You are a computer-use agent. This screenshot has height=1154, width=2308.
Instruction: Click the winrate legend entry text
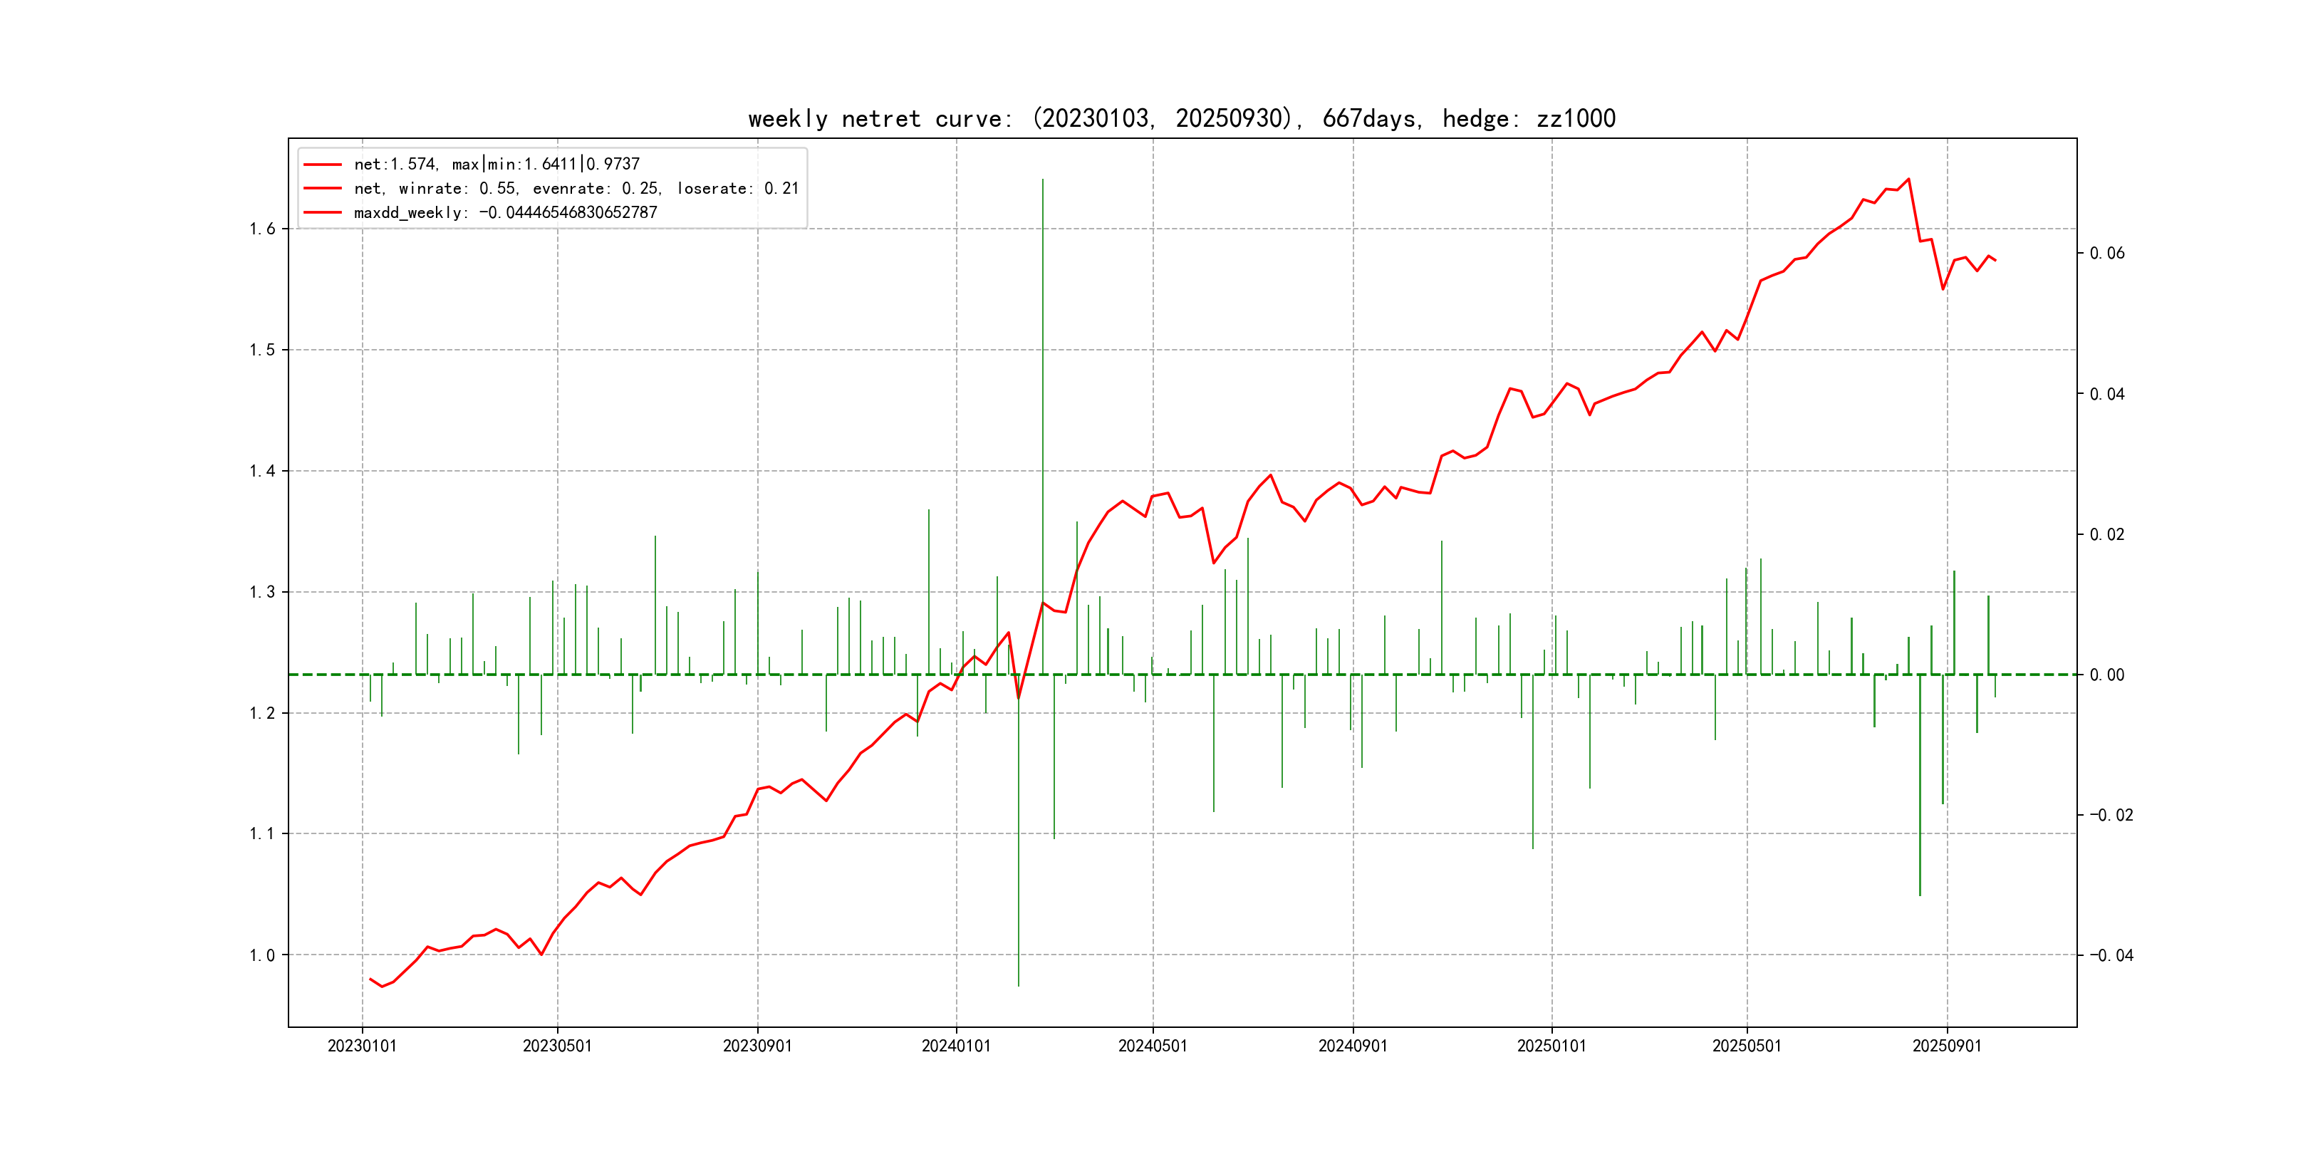[x=575, y=189]
